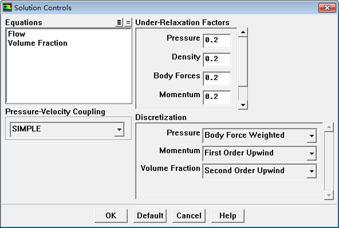Viewport: 339px width, 228px height.
Task: Select Volume Fraction in the Equations list
Action: point(38,43)
